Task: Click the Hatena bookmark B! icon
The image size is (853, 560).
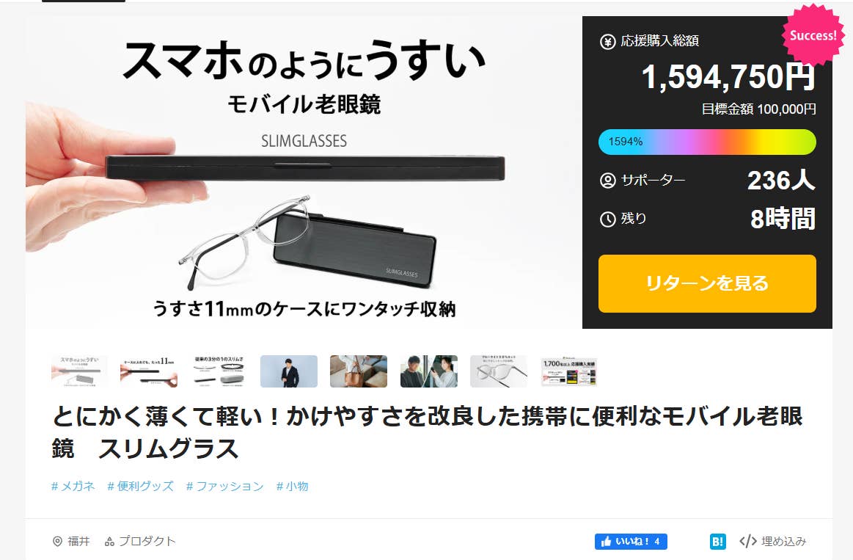Action: (x=717, y=542)
